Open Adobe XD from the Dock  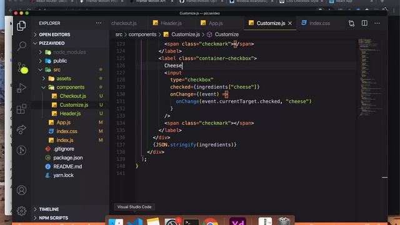[237, 221]
